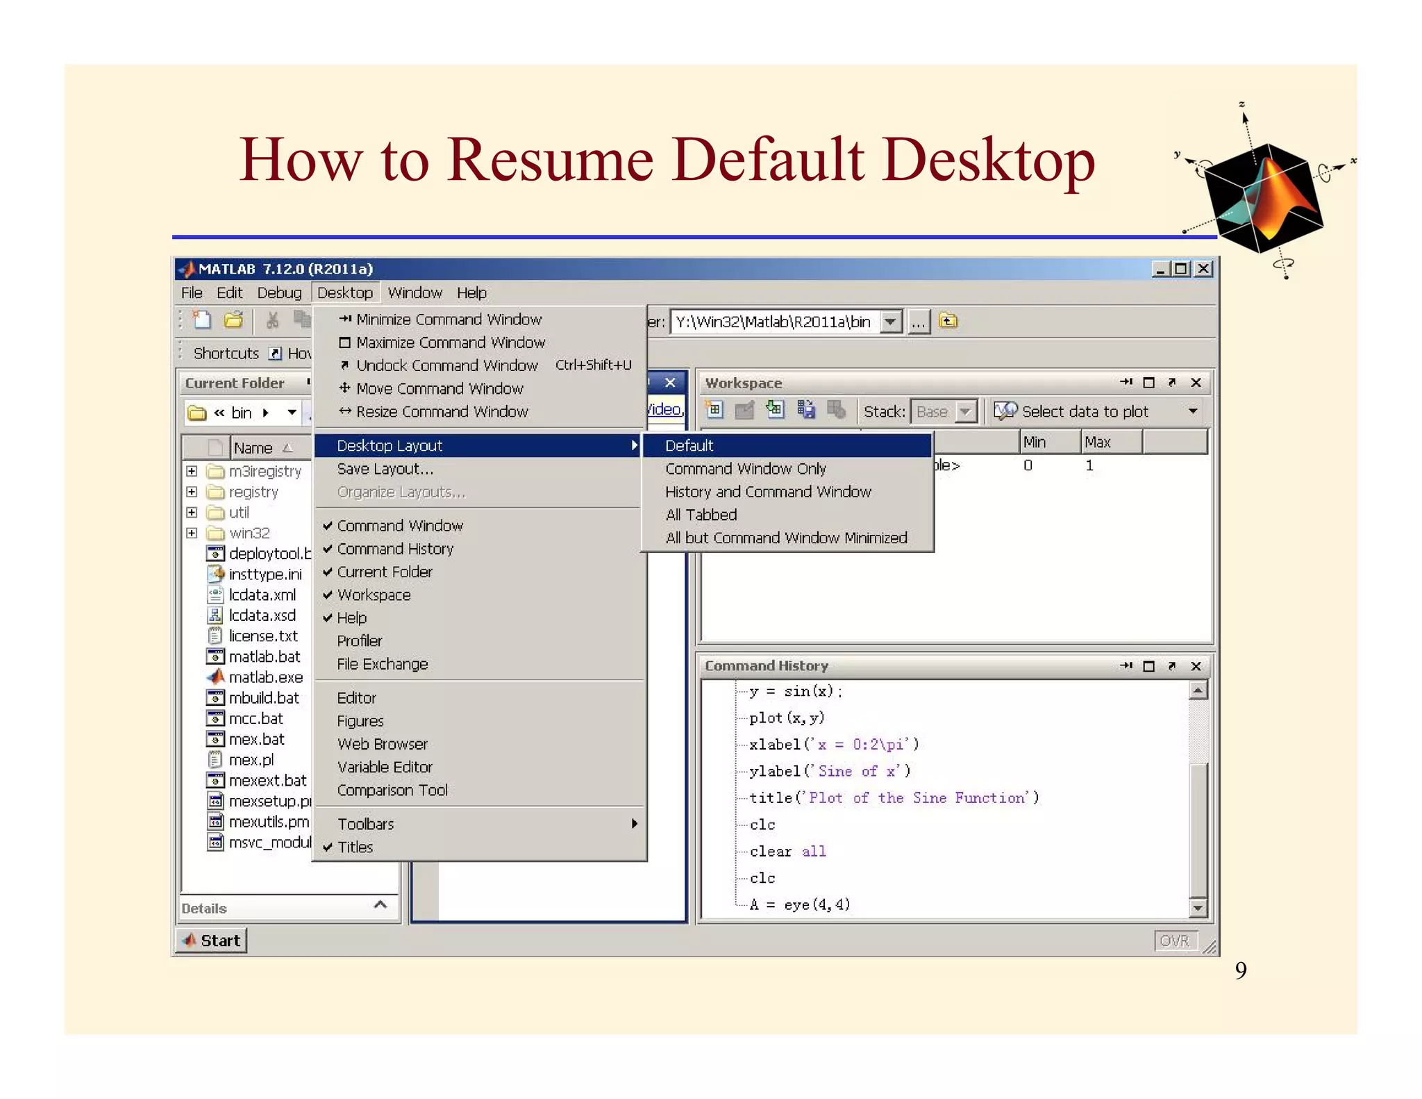
Task: Expand the win32 folder
Action: pos(192,533)
